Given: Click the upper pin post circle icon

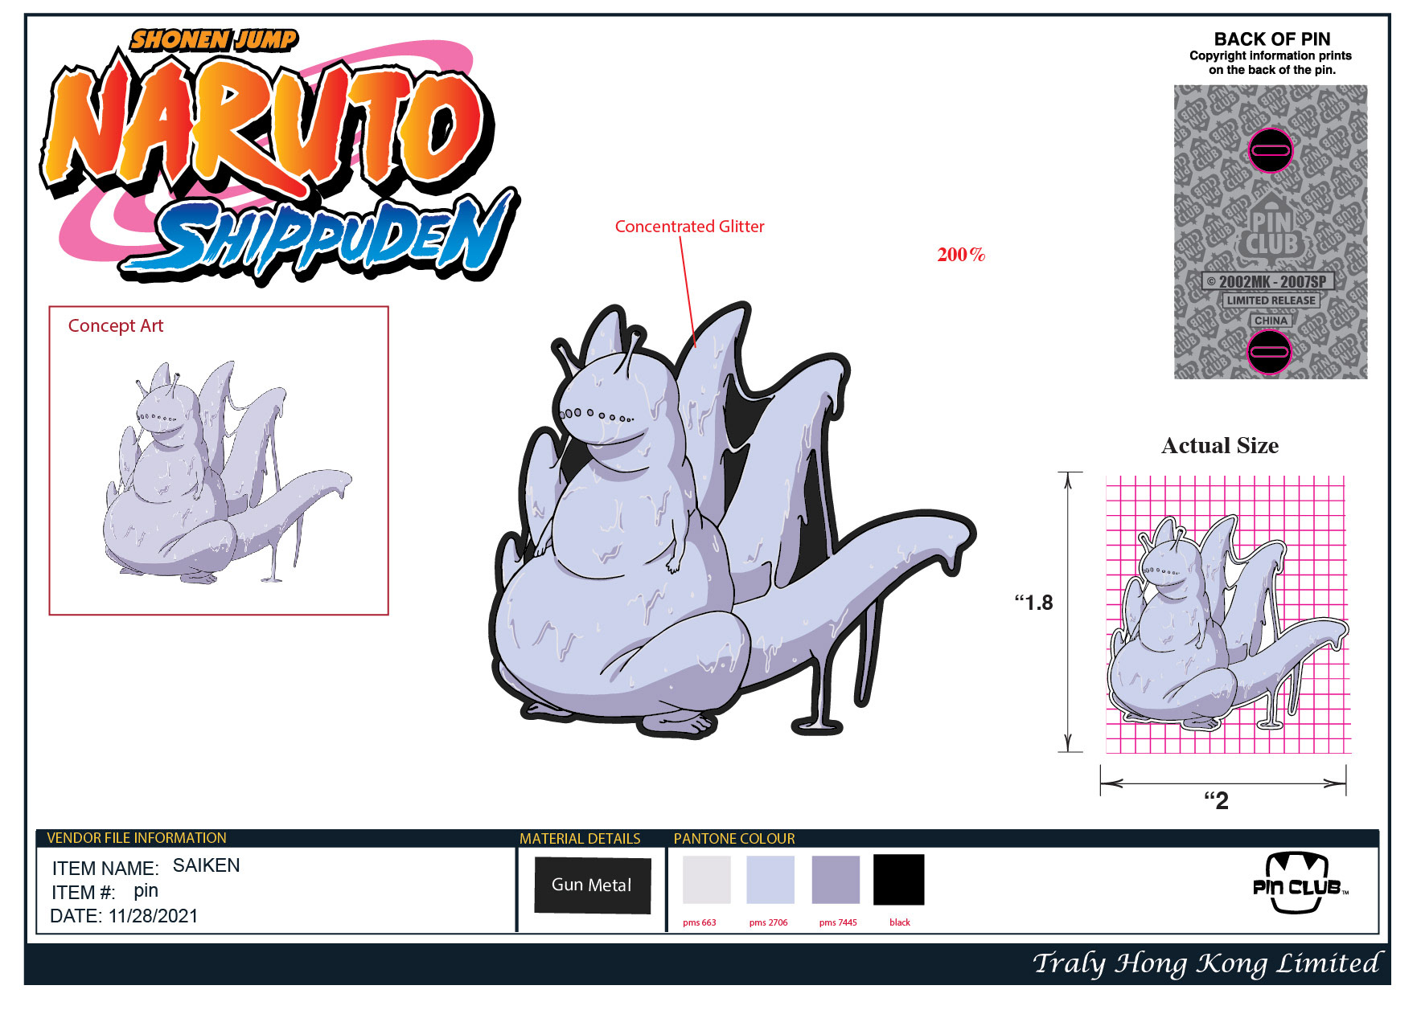Looking at the screenshot, I should click(x=1271, y=150).
